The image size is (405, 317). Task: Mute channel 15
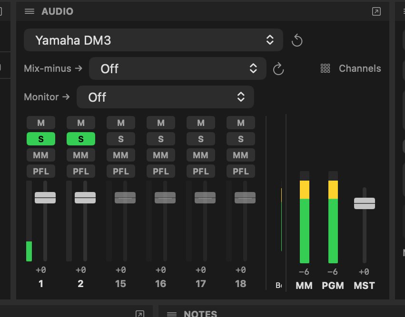pos(121,123)
